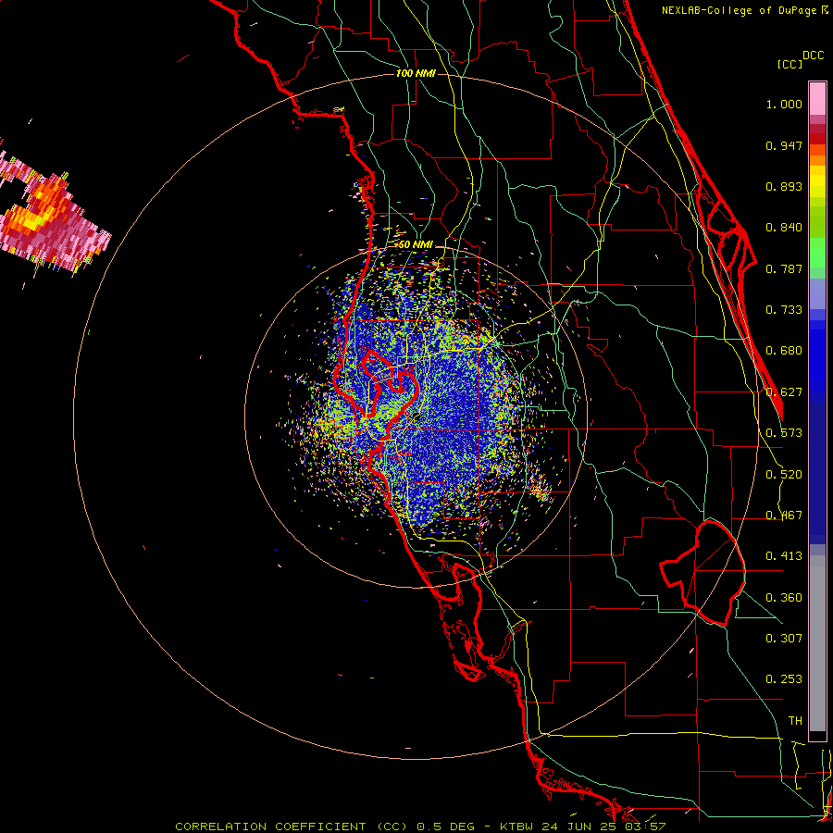Screen dimensions: 833x833
Task: Click the 0.680 legend value
Action: tap(784, 351)
